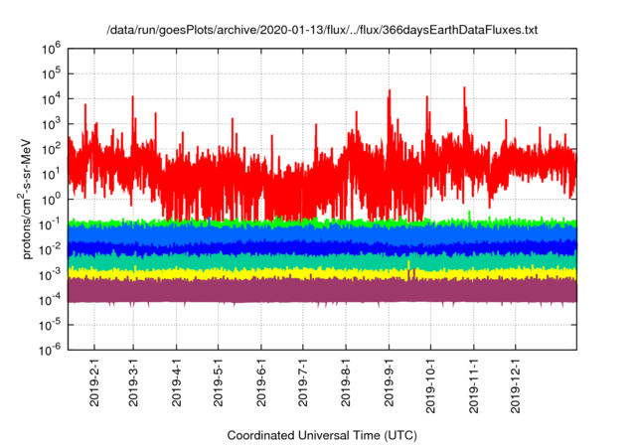The height and width of the screenshot is (445, 636).
Task: Click the 2019-11-1 date tick label
Action: tap(474, 385)
